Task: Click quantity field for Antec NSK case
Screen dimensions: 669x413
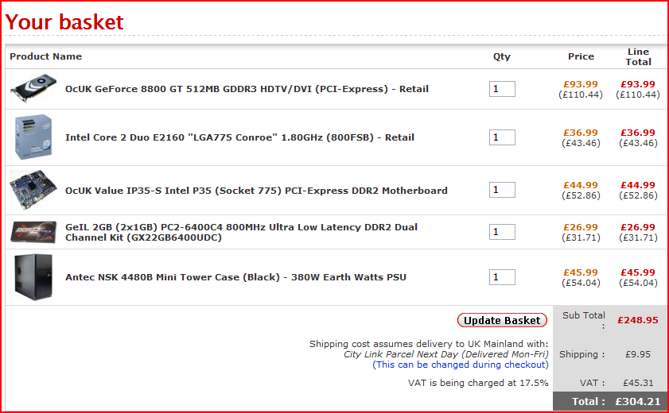Action: pos(502,277)
